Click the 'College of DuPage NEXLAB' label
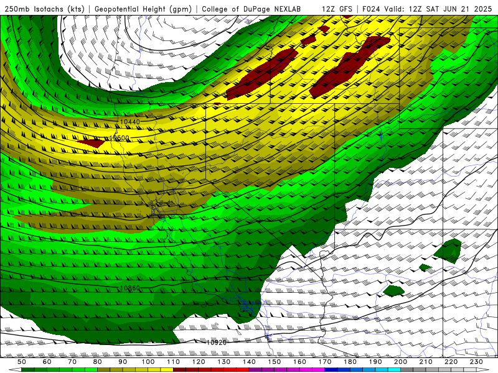Screen dimensions: 498x373 [251, 9]
